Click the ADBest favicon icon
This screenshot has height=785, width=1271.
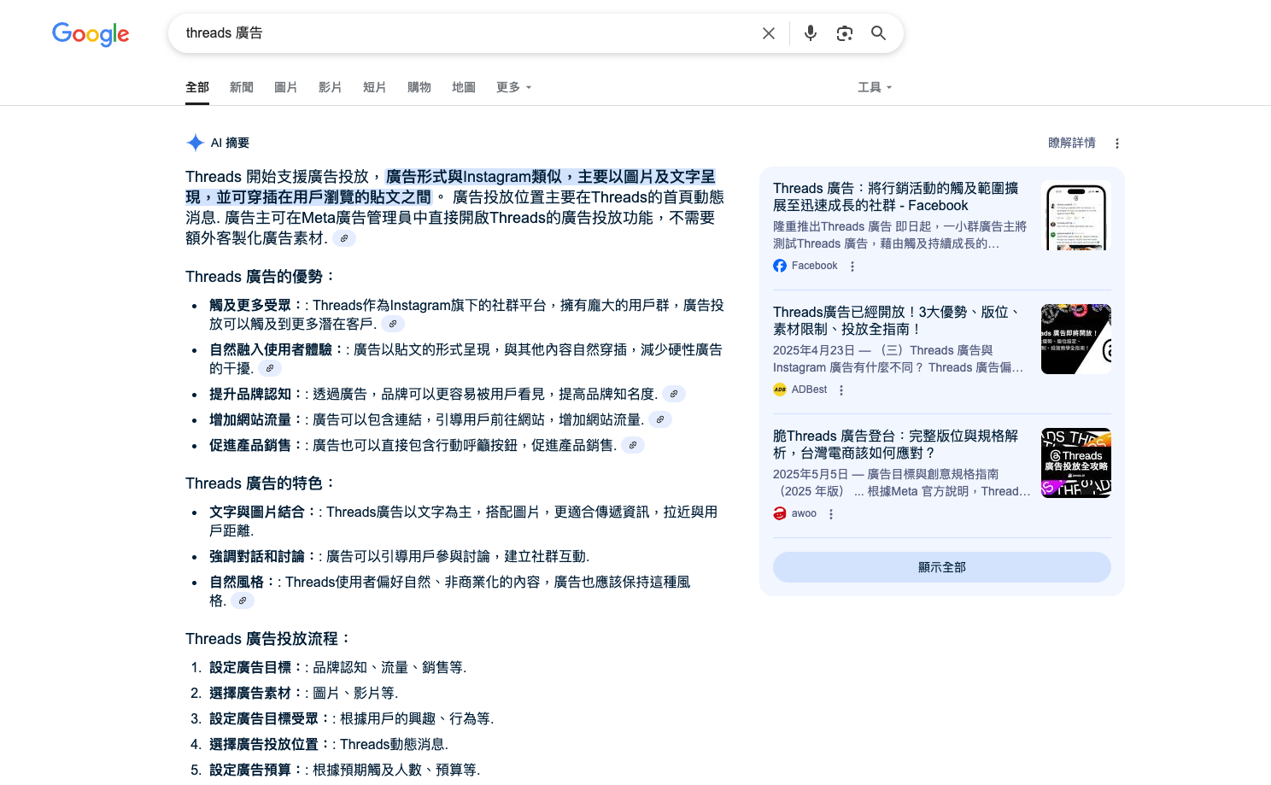coord(780,390)
